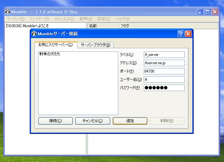The height and width of the screenshot is (162, 224).
Task: Focus the ポート field showing 64738
Action: [164, 71]
